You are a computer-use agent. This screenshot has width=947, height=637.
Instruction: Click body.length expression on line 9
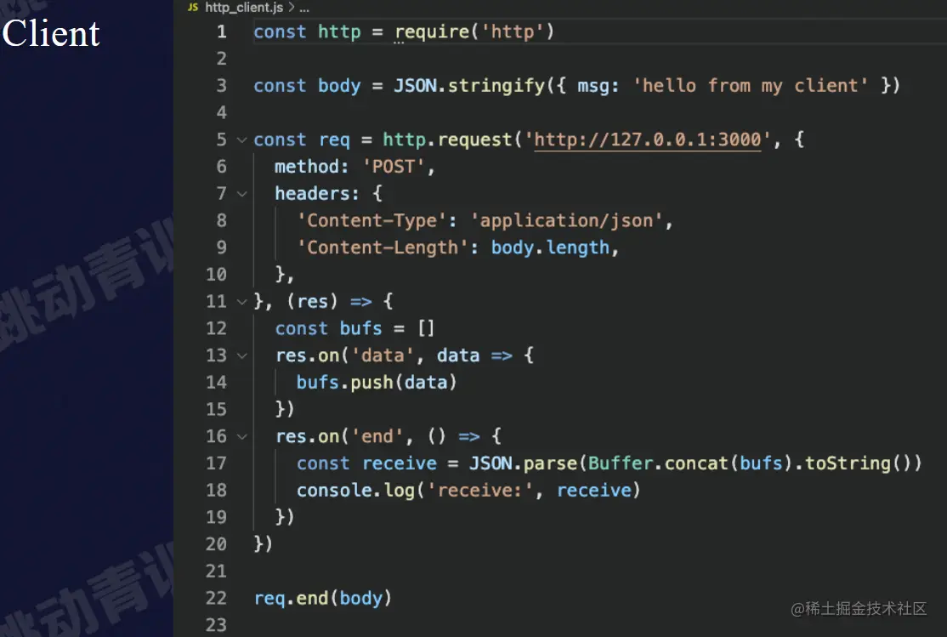(x=550, y=247)
